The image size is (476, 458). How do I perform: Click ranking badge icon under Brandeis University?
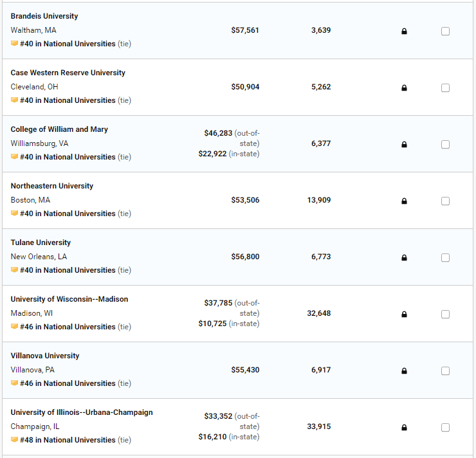[14, 44]
